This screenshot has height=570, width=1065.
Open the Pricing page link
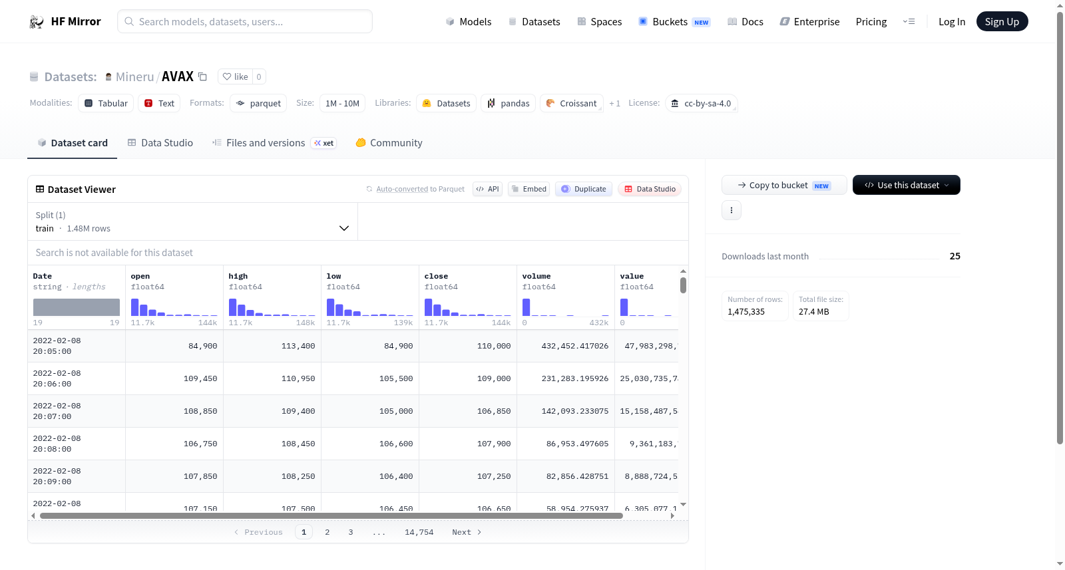pyautogui.click(x=871, y=22)
